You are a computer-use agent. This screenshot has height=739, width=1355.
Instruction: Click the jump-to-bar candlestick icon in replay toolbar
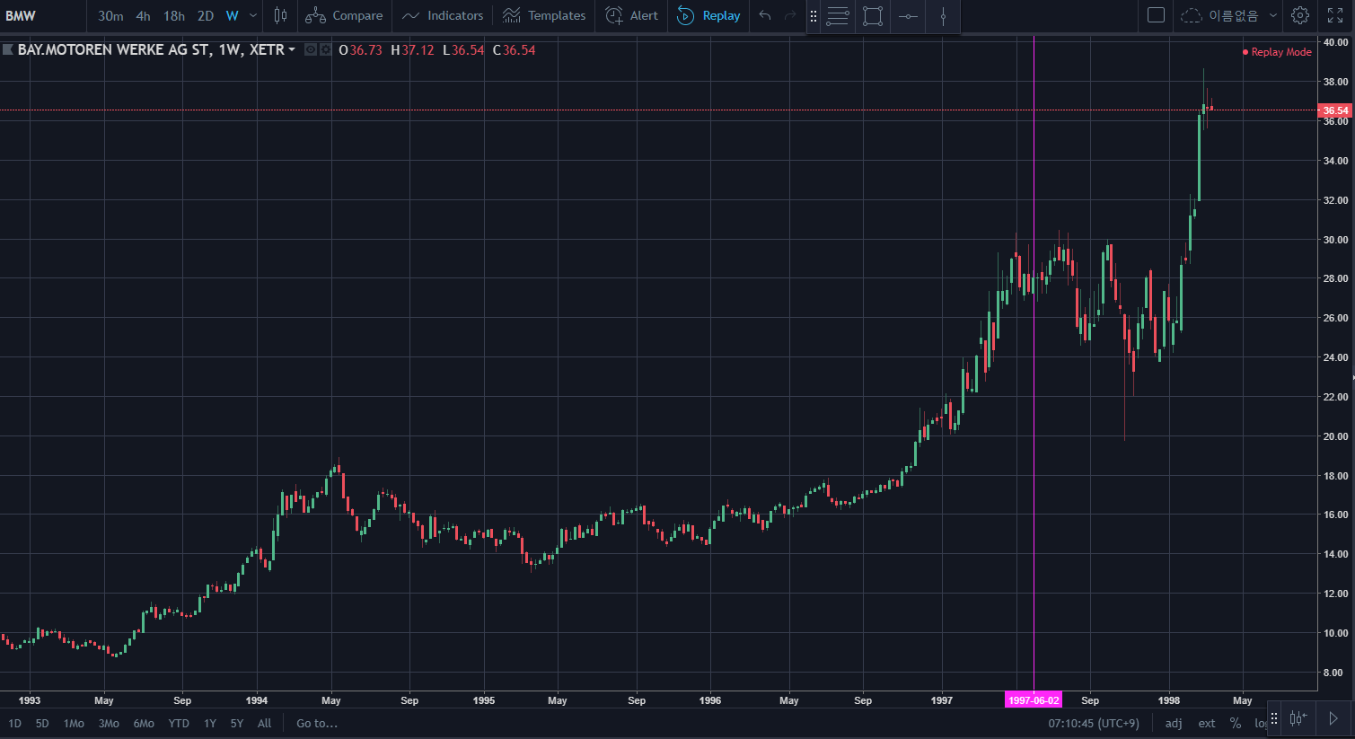click(x=1298, y=718)
